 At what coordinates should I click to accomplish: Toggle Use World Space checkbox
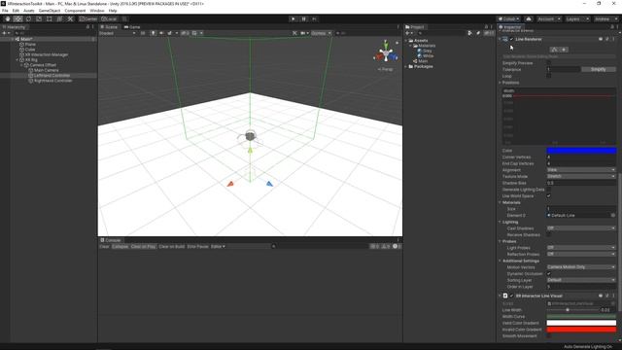point(549,196)
